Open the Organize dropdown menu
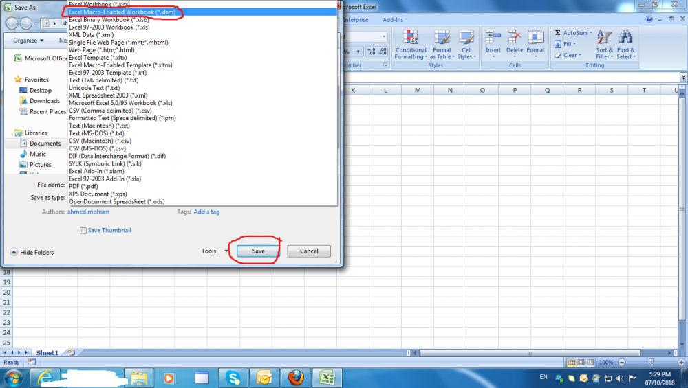Viewport: 688px width, 388px height. click(28, 41)
